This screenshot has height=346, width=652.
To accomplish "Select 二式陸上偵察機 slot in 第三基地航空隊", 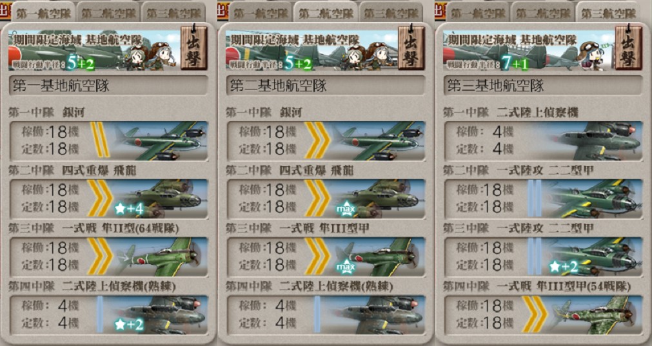I will 544,141.
